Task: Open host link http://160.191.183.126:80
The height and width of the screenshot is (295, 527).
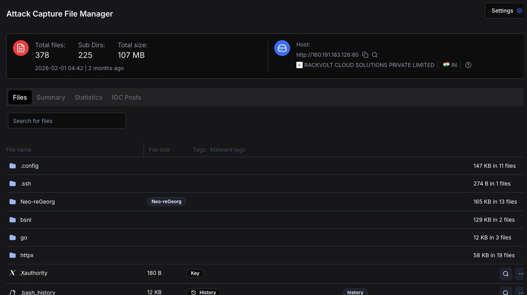Action: point(328,55)
